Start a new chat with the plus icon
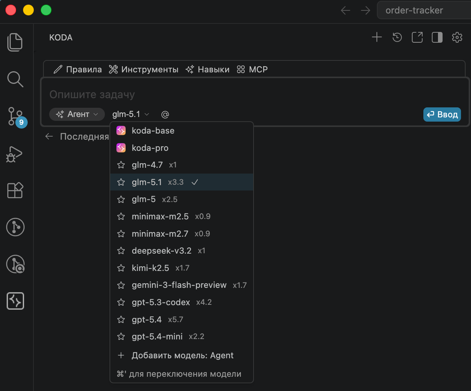Image resolution: width=471 pixels, height=391 pixels. (376, 37)
